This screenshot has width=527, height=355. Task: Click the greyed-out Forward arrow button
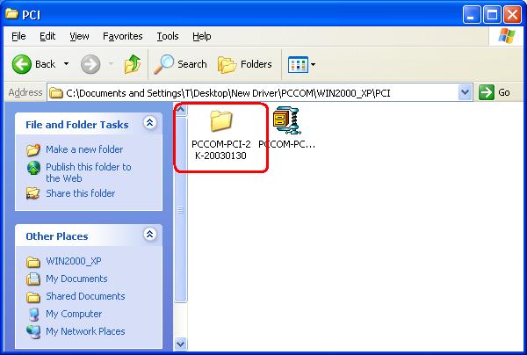pyautogui.click(x=90, y=64)
